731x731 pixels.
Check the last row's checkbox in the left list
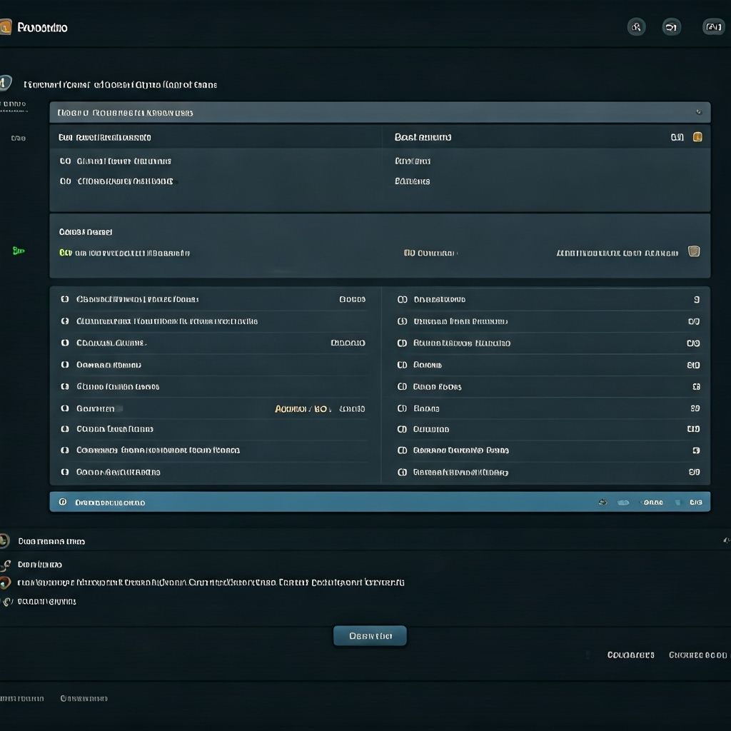pyautogui.click(x=65, y=472)
